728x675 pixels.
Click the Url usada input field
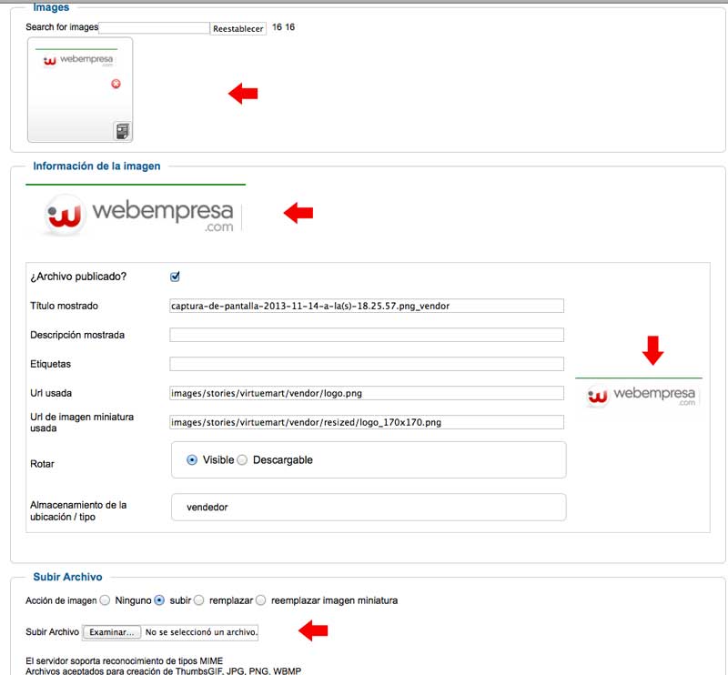click(x=367, y=393)
